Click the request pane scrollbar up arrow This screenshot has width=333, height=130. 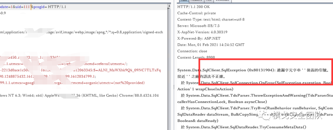169,6
